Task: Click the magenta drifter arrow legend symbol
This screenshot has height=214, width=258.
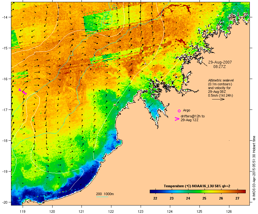Action: (177, 119)
